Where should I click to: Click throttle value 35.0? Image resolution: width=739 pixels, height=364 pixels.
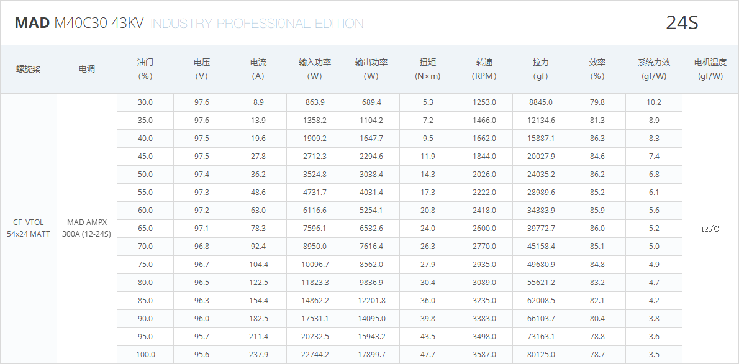pos(145,121)
